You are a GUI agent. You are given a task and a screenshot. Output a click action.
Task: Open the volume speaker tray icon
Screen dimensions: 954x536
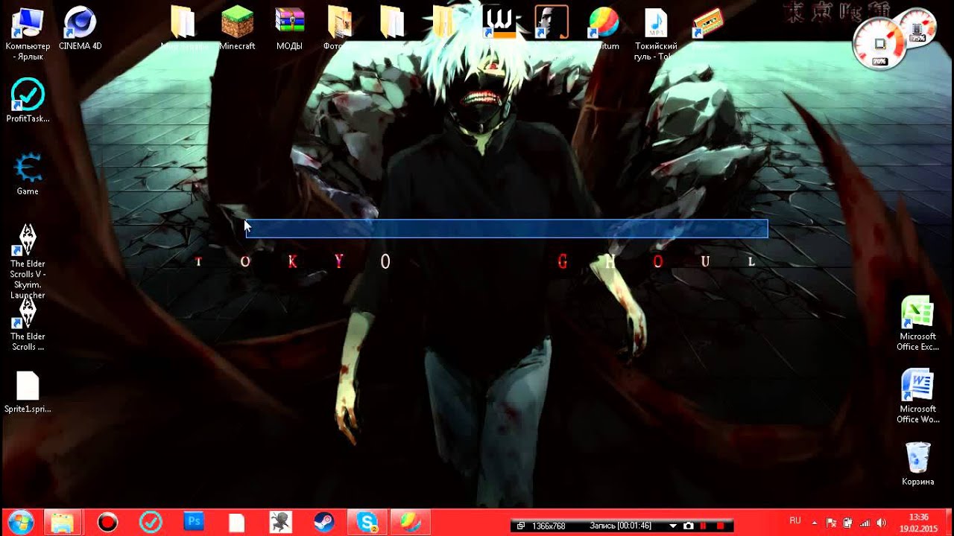pyautogui.click(x=882, y=523)
